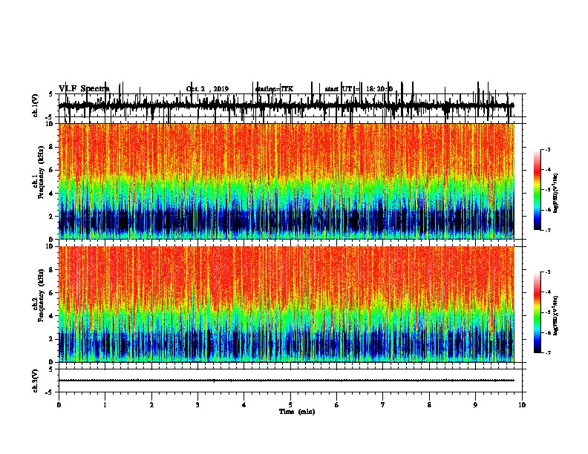Click the ch.1 color bar's log(PSD) label
The height and width of the screenshot is (454, 588).
pos(555,194)
